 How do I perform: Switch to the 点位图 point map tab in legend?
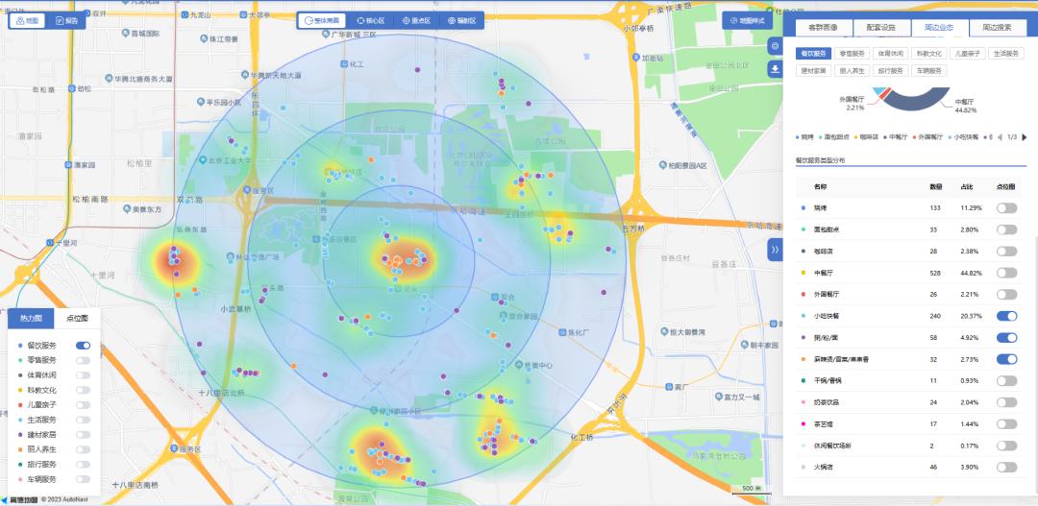pos(77,318)
